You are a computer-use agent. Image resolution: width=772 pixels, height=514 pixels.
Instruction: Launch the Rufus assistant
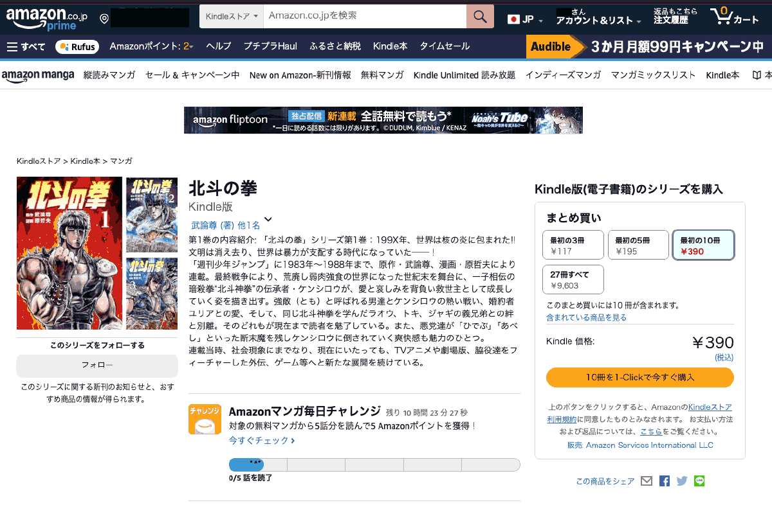(x=77, y=46)
